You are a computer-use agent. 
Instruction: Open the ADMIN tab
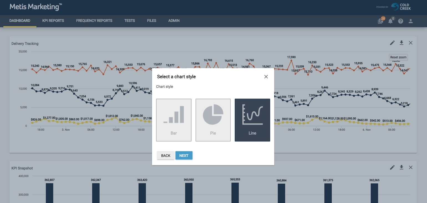[x=174, y=21]
